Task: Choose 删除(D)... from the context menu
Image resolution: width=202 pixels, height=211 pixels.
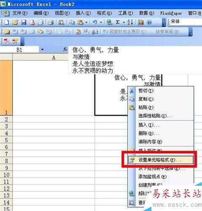Action: [x=161, y=133]
